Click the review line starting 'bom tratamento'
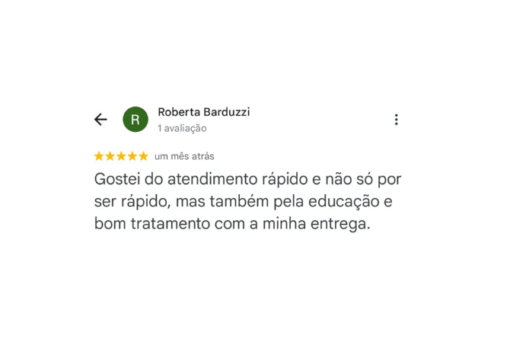This screenshot has width=510, height=342. point(232,224)
